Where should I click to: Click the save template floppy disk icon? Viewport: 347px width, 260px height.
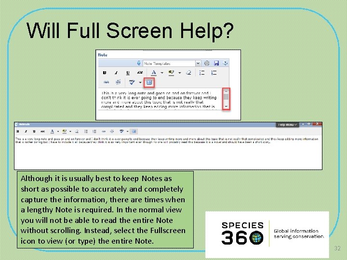point(216,63)
